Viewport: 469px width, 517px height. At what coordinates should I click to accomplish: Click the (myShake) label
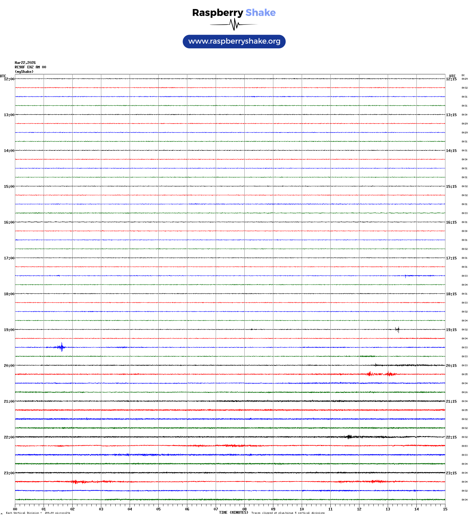pos(24,72)
